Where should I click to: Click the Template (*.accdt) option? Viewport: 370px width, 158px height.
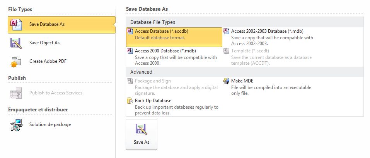(250, 51)
